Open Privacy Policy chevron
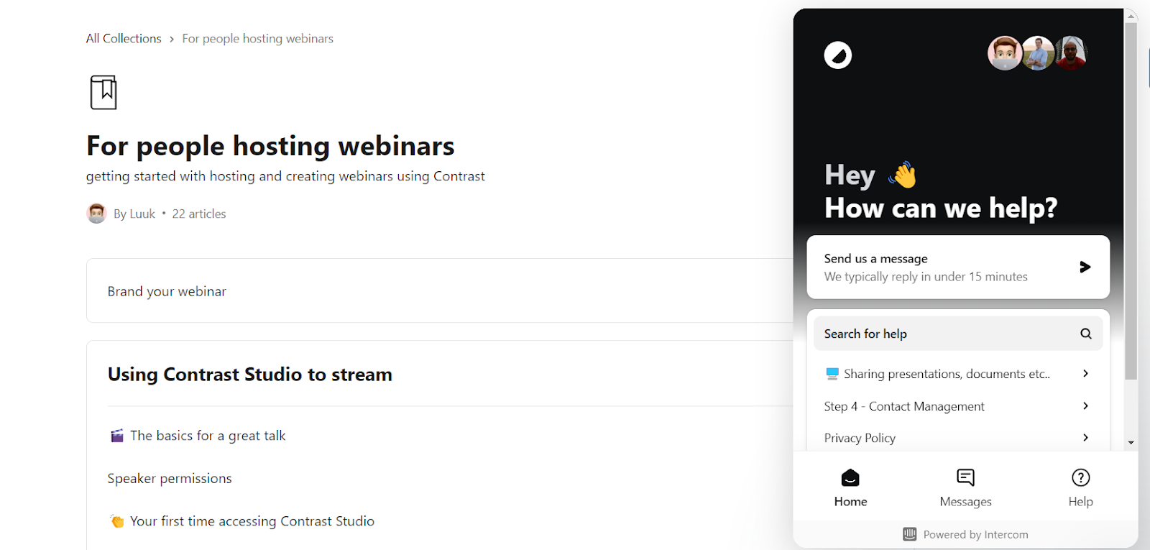 pos(1085,437)
